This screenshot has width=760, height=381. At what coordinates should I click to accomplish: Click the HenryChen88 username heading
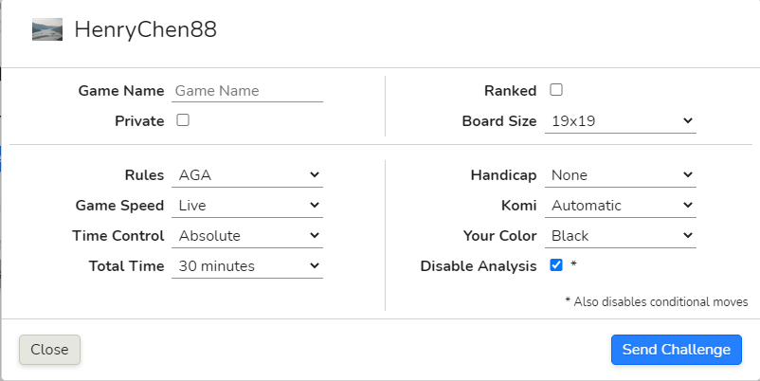(x=145, y=29)
